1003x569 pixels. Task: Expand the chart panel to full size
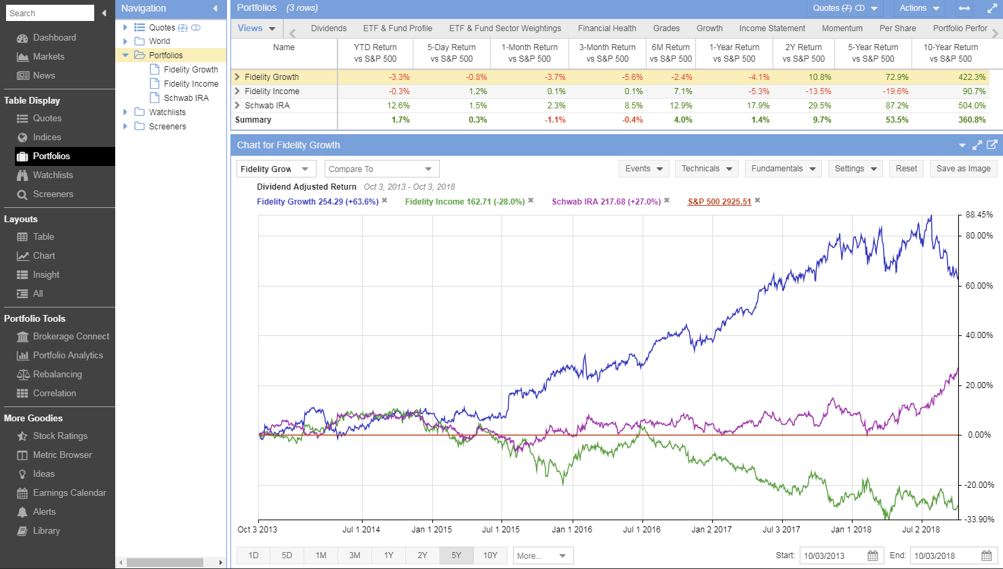(977, 145)
